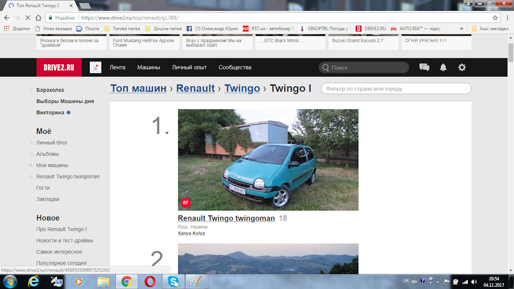Open Skype from the taskbar
The image size is (514, 289).
click(x=173, y=282)
